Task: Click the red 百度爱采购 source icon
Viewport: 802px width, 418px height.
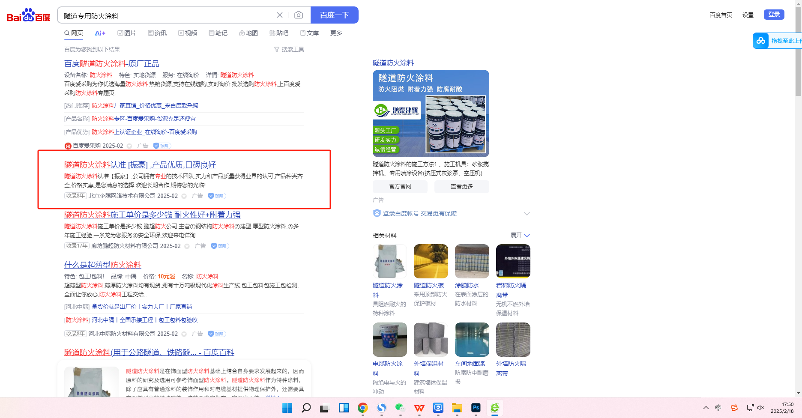Action: 68,146
